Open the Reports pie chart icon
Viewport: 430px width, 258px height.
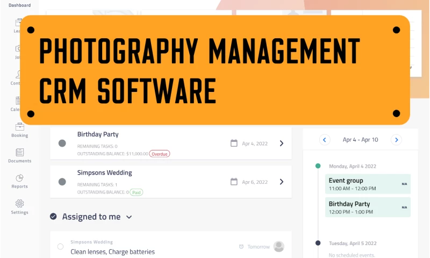tap(19, 178)
